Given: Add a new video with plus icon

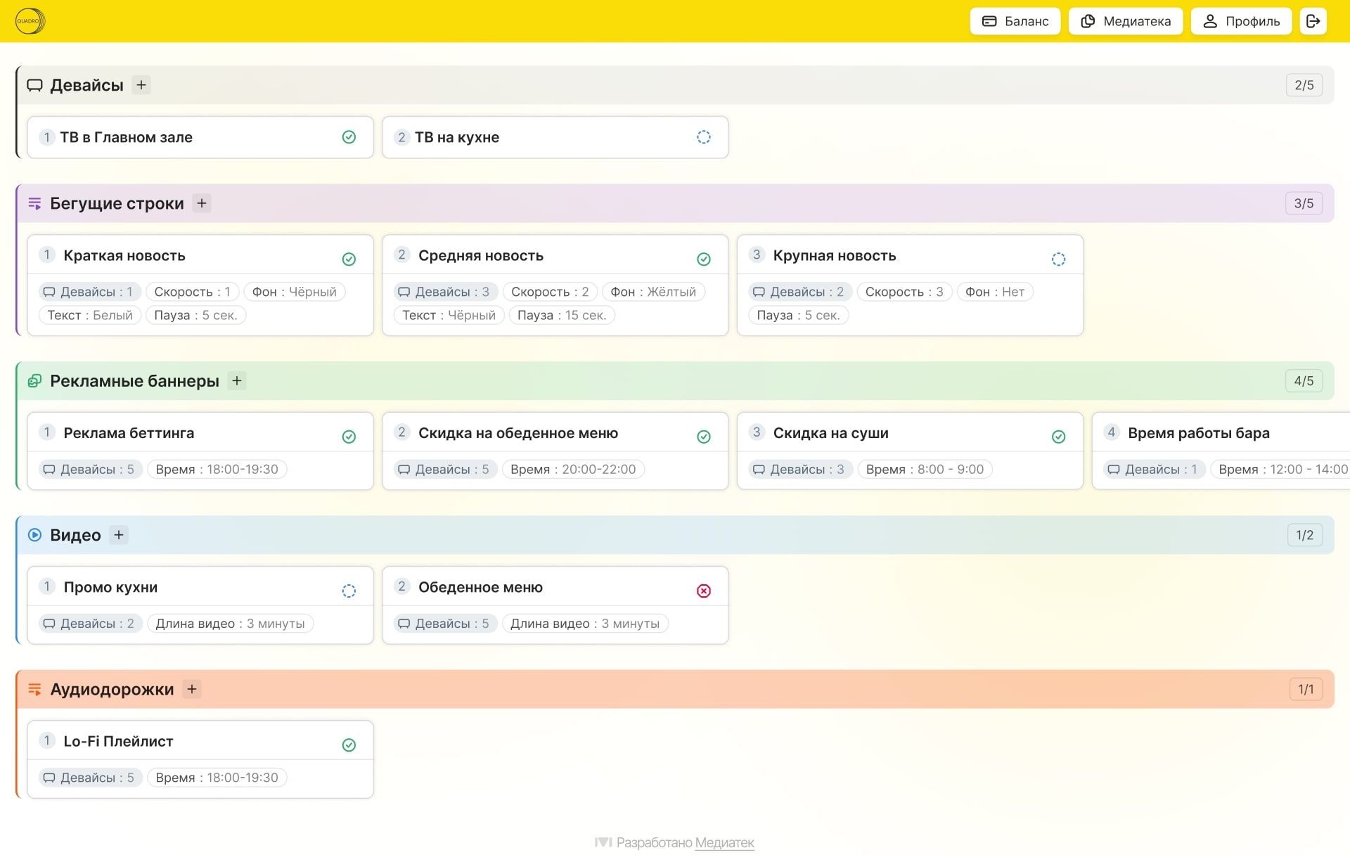Looking at the screenshot, I should click(119, 535).
